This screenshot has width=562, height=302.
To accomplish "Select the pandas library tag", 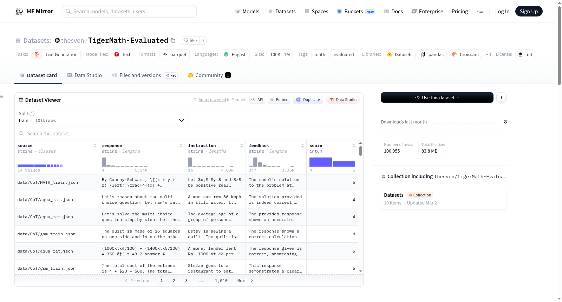I will [432, 54].
